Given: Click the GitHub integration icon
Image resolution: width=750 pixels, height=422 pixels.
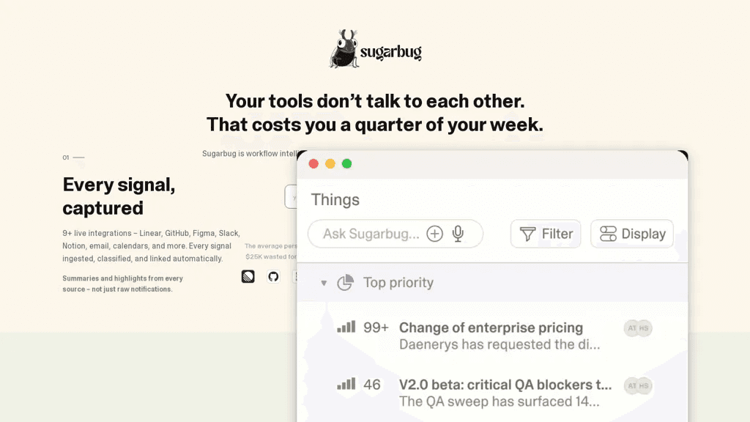Looking at the screenshot, I should coord(273,276).
